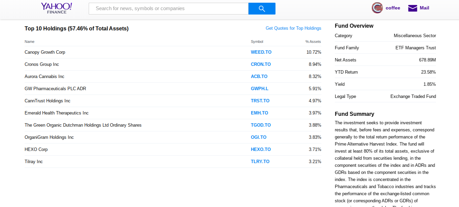Click the Legal Type label
This screenshot has width=459, height=207.
click(345, 97)
